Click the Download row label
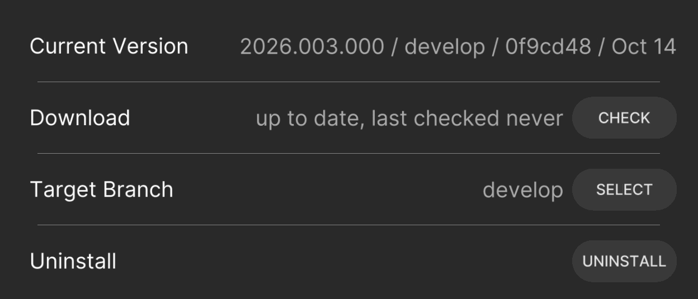Screen dimensions: 698x299 point(80,118)
